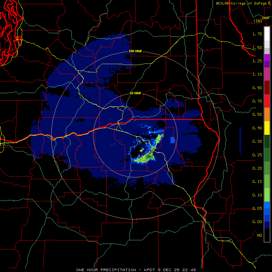272x272 pixels.
Task: Click the 1.75 legend value
Action: 257,34
